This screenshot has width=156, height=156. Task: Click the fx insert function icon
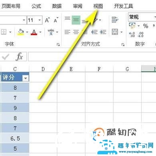19,57
